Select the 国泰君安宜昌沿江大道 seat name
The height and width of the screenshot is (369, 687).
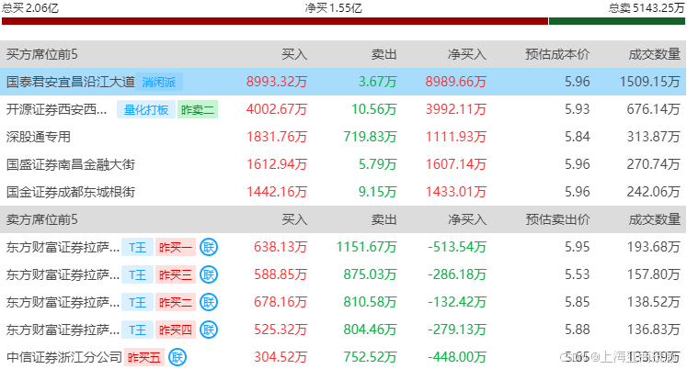[71, 82]
